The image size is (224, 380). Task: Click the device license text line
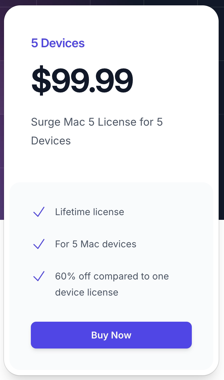87,292
